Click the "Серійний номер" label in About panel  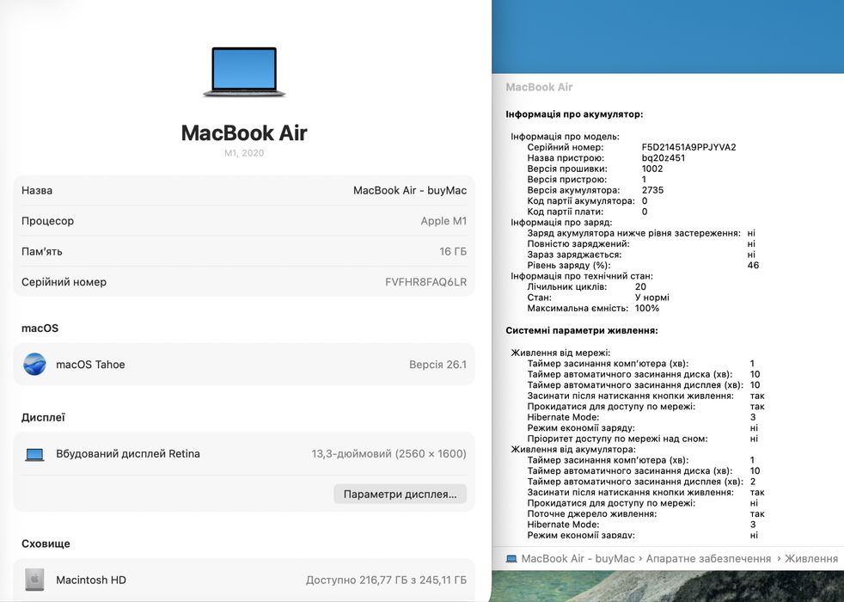point(64,282)
